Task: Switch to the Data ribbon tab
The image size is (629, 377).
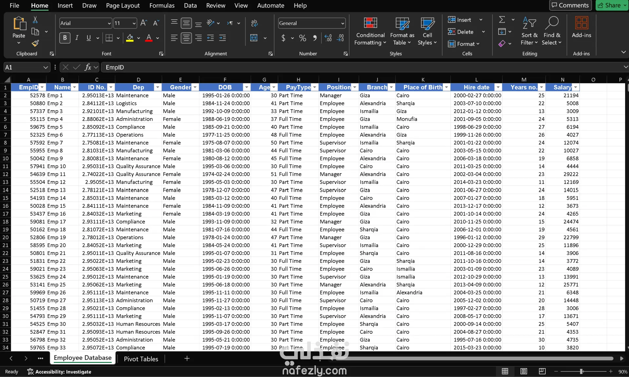Action: pyautogui.click(x=190, y=6)
